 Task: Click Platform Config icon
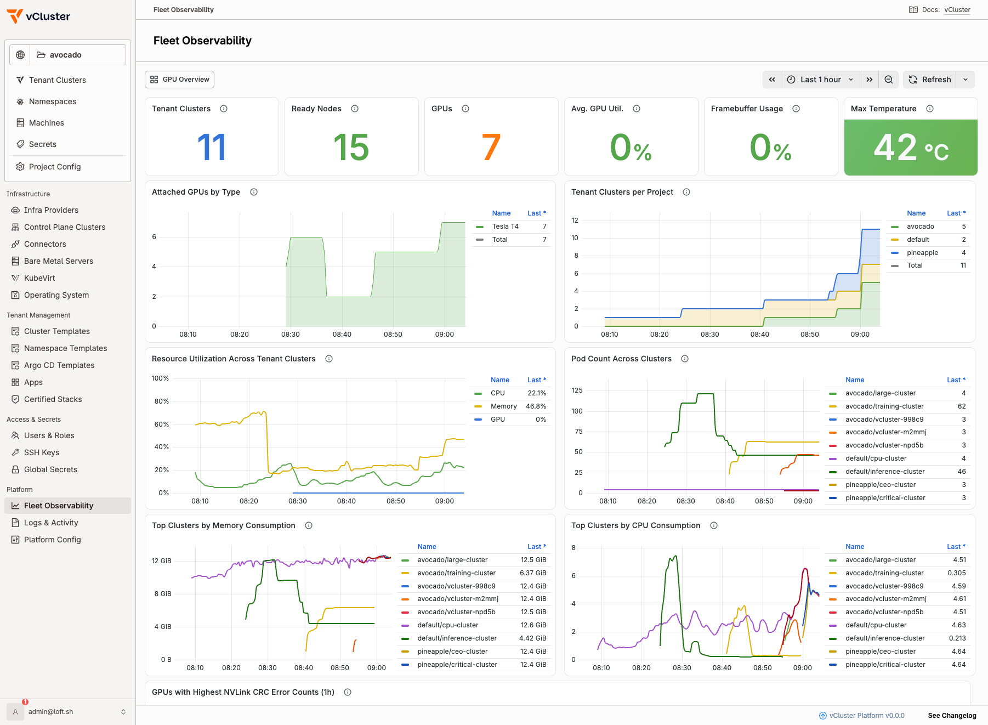coord(15,540)
